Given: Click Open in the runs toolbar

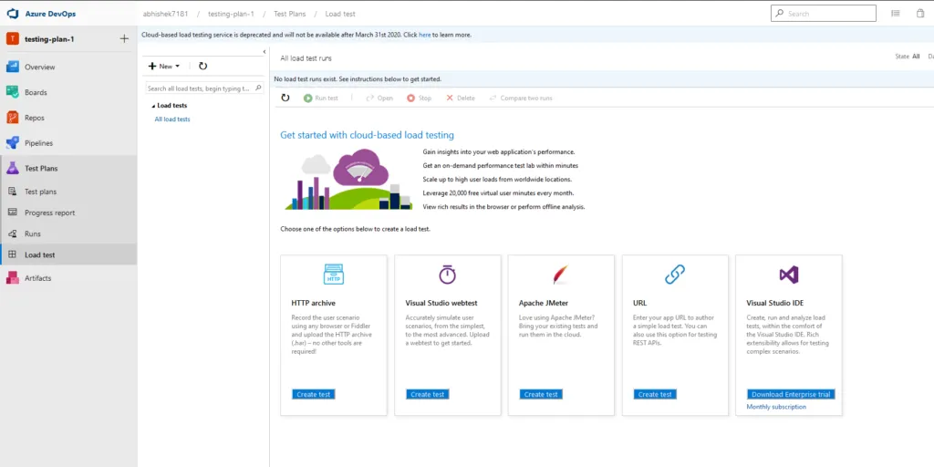Looking at the screenshot, I should point(379,98).
